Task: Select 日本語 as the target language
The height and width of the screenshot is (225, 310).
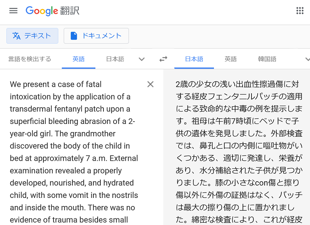Action: [x=194, y=59]
